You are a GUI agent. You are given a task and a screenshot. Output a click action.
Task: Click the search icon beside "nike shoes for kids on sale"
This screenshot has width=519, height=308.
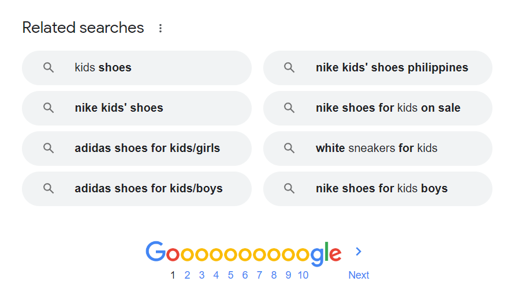pos(289,108)
